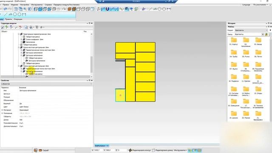Click the magnifier zoom icon in main toolbar
The height and width of the screenshot is (153, 272).
click(25, 9)
